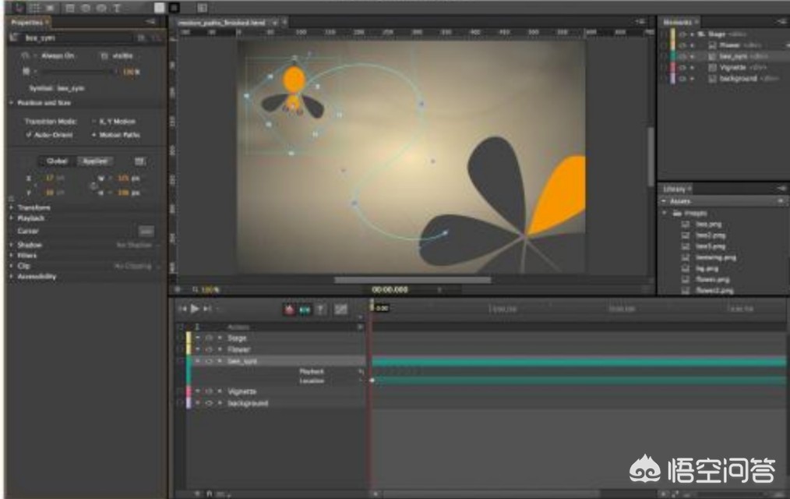The image size is (790, 499).
Task: Expand the Filters section
Action: [x=11, y=256]
